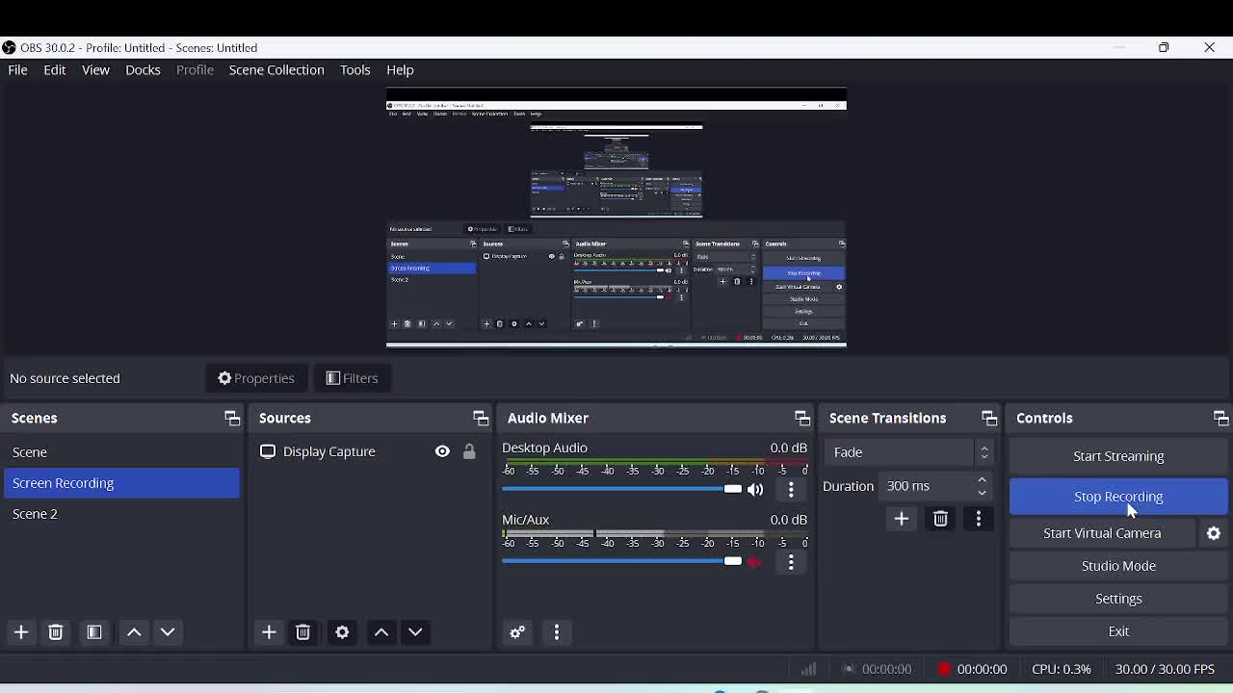Pop out the Scenes dock
1233x693 pixels.
click(232, 418)
